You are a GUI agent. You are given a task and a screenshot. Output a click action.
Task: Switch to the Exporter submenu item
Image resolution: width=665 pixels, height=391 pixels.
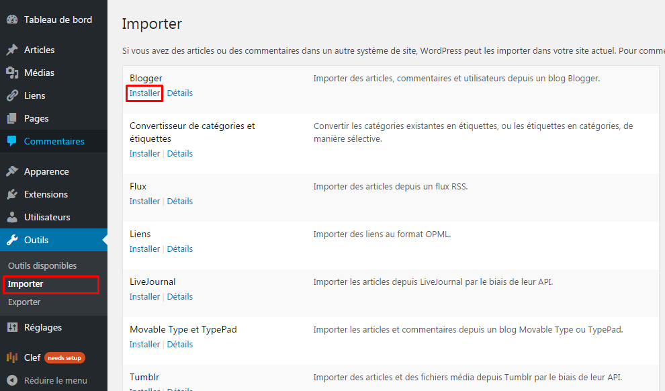[x=24, y=302]
